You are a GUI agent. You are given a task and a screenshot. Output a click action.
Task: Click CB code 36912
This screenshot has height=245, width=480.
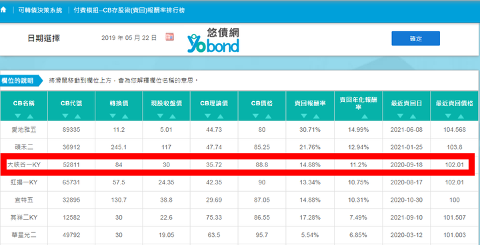coord(71,147)
